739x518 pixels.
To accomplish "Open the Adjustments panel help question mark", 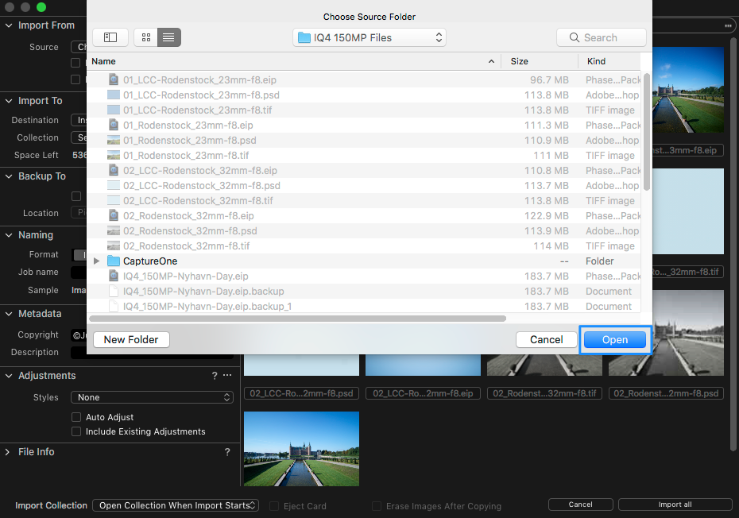I will (214, 375).
